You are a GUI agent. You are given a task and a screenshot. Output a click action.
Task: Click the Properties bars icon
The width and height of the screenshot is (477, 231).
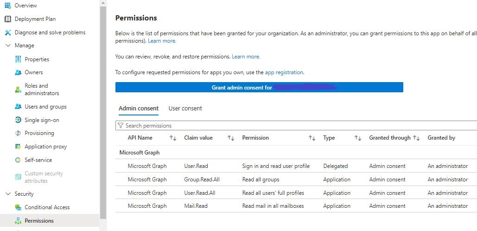pos(18,59)
